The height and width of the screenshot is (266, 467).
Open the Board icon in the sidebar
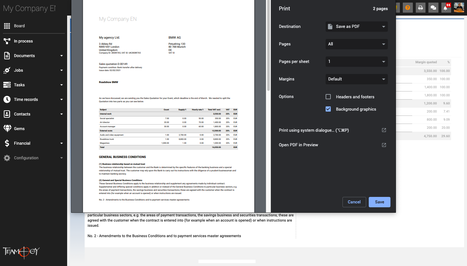[7, 26]
